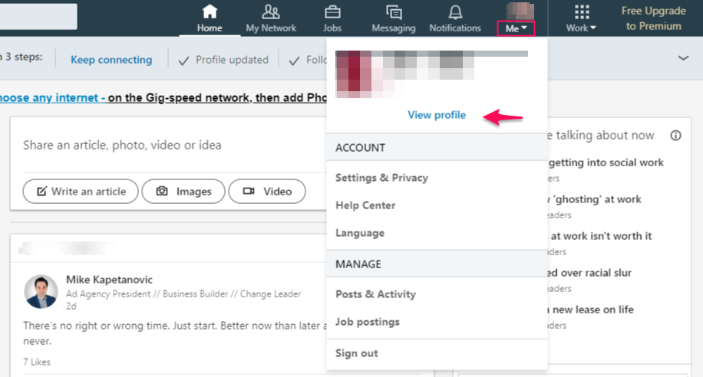Select Help Center menu item
The width and height of the screenshot is (703, 377).
365,205
